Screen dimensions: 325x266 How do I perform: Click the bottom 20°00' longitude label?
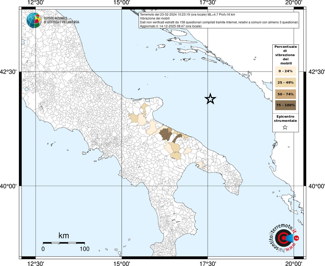294,263
